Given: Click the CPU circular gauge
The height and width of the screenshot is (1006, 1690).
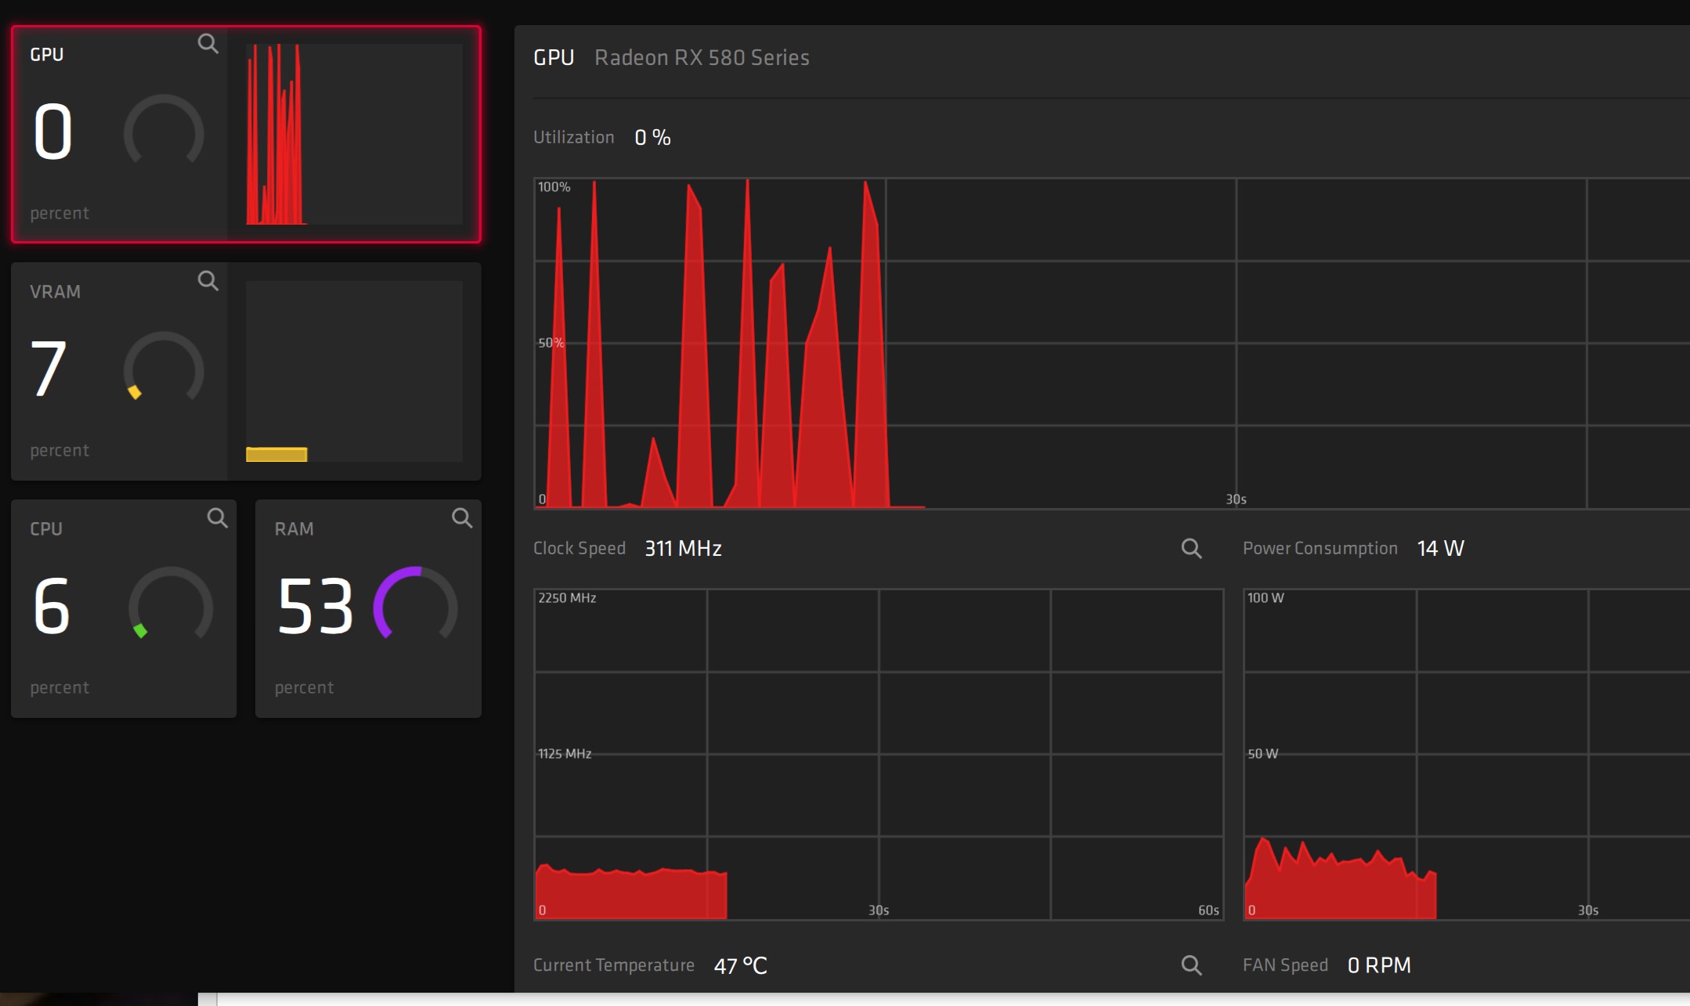Looking at the screenshot, I should coord(171,604).
